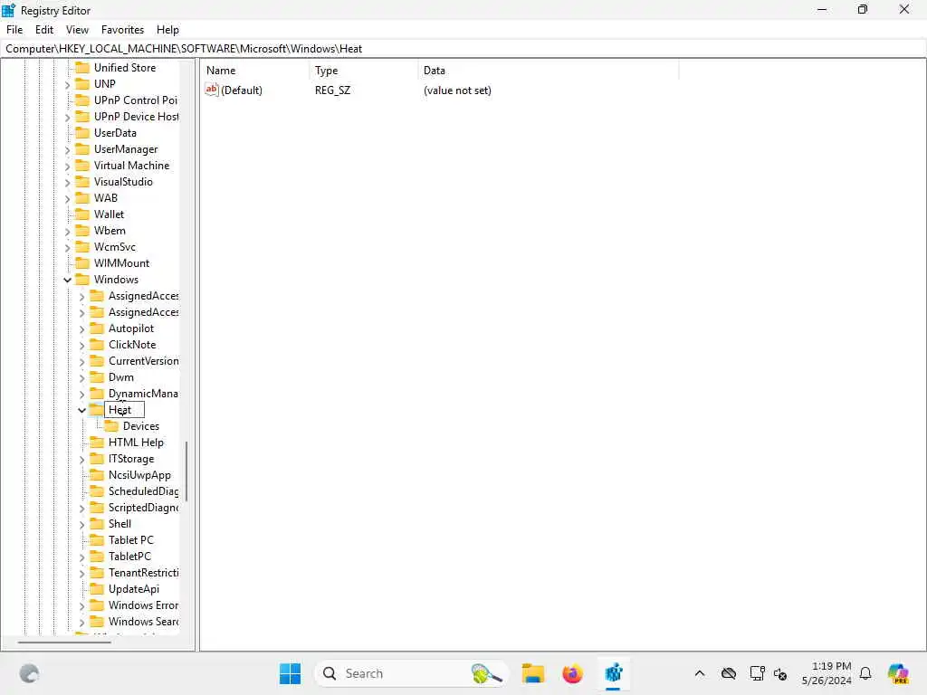The height and width of the screenshot is (695, 927).
Task: Expand the Shell key
Action: click(x=81, y=524)
